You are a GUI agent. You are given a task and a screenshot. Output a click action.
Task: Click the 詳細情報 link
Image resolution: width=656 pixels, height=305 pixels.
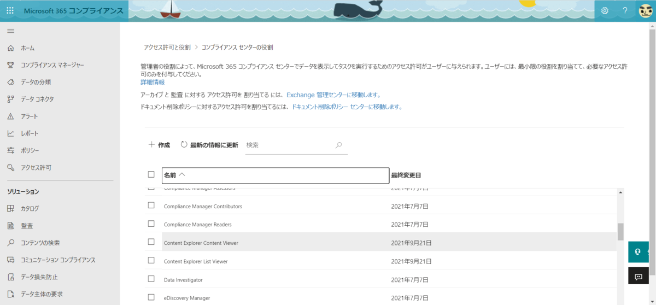tap(153, 82)
